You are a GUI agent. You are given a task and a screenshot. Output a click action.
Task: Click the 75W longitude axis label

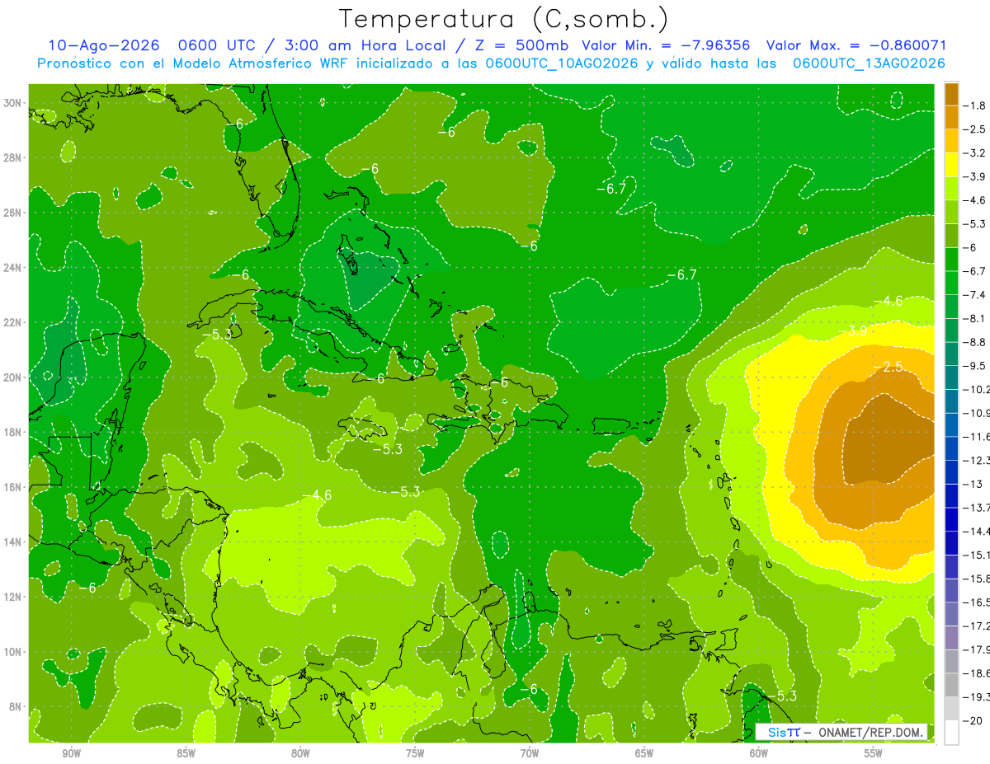tap(415, 754)
